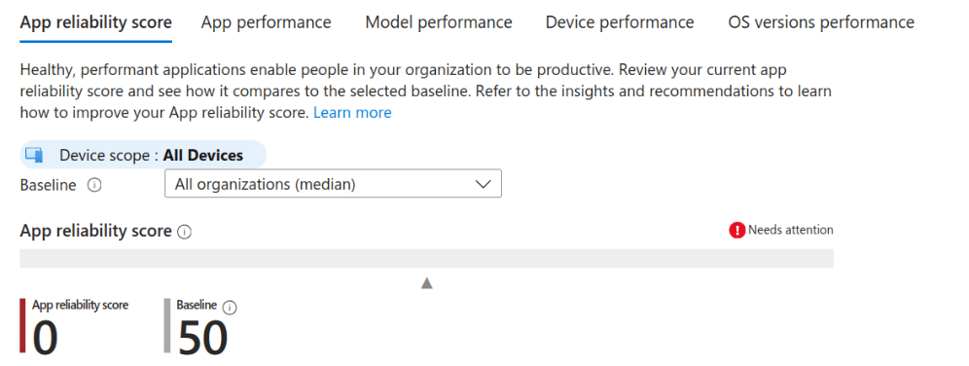Switch to the App performance tab
The image size is (969, 366).
(x=267, y=23)
